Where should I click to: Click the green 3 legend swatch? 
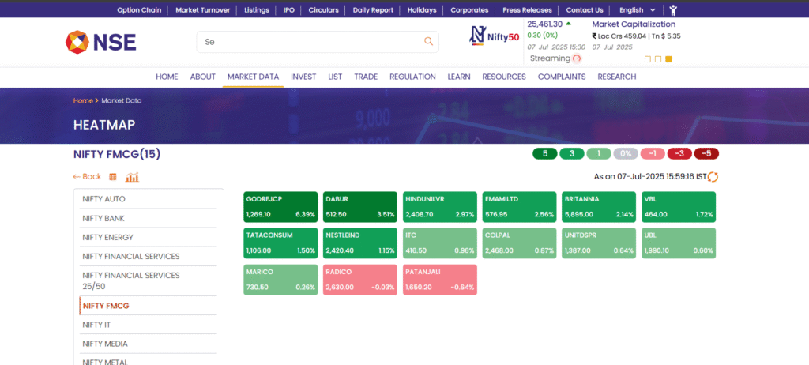pos(572,154)
